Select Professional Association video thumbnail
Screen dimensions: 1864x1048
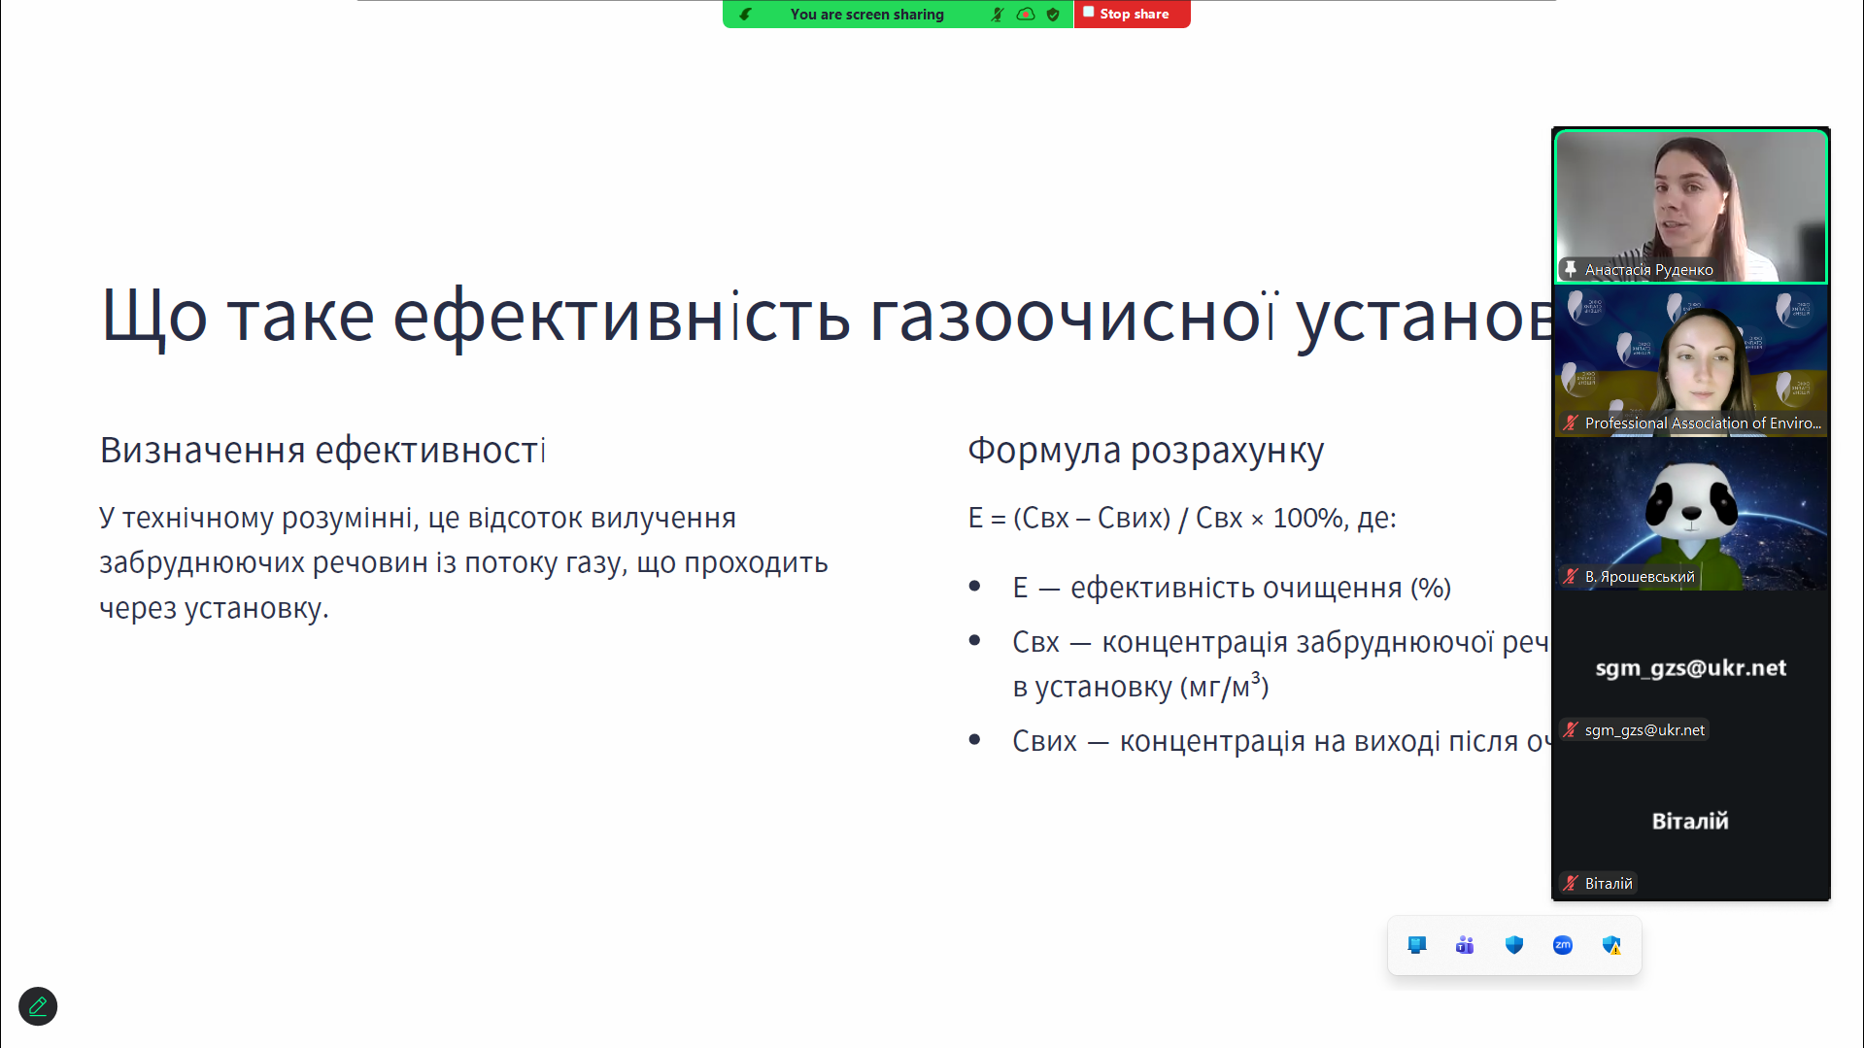[x=1690, y=360]
